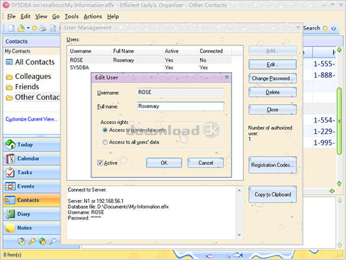Click scroll-up arrow of Connect to Server box

[x=239, y=191]
